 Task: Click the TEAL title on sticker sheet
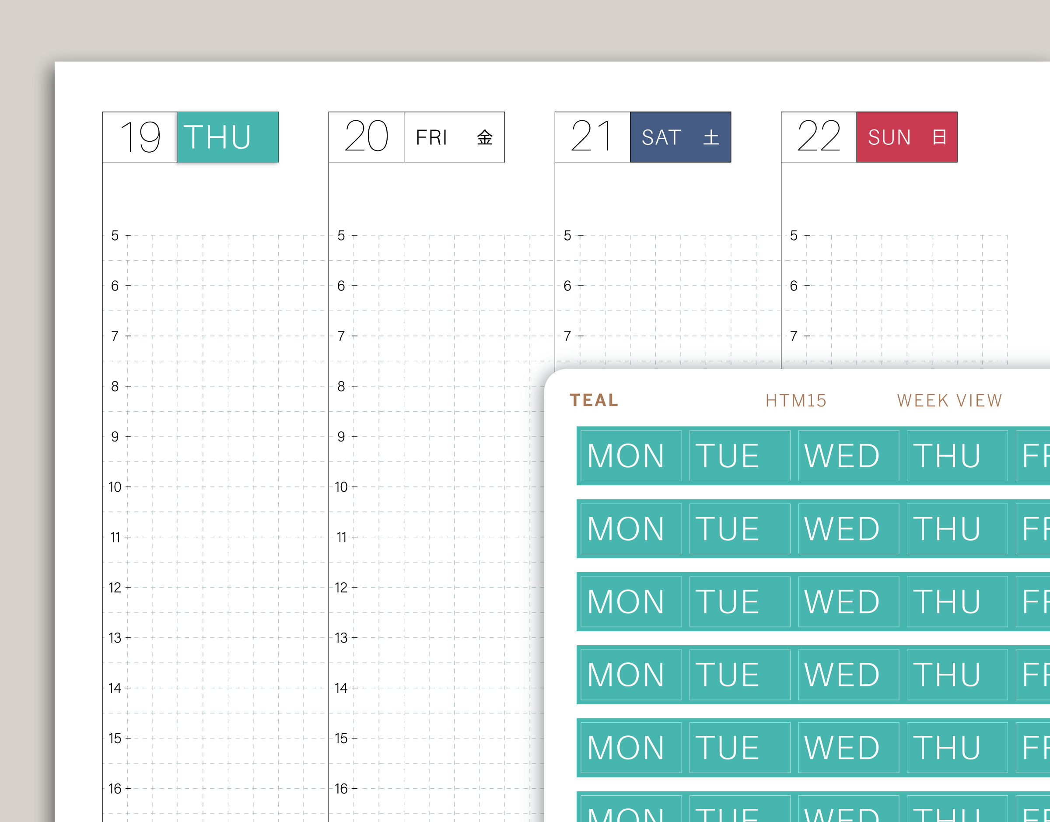[594, 400]
